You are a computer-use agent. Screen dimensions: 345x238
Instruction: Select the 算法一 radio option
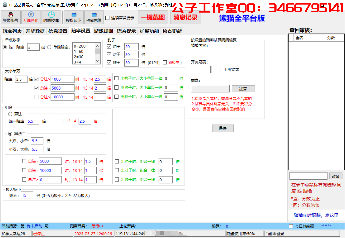[x=10, y=114]
